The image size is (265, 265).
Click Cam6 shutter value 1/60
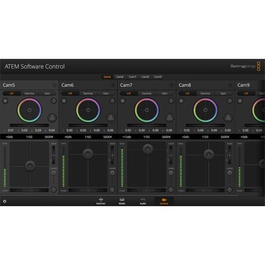(88, 137)
